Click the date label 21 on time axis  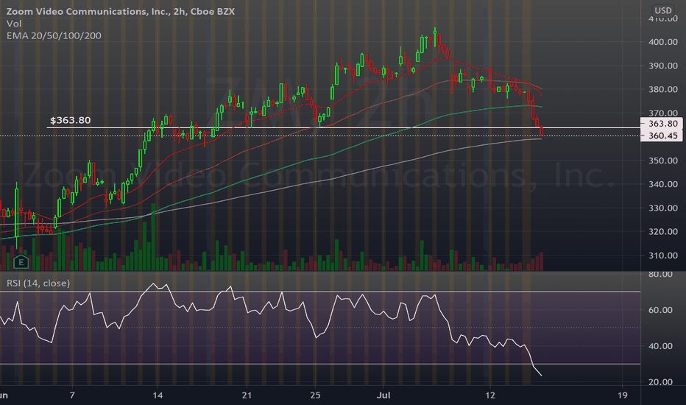(x=247, y=395)
